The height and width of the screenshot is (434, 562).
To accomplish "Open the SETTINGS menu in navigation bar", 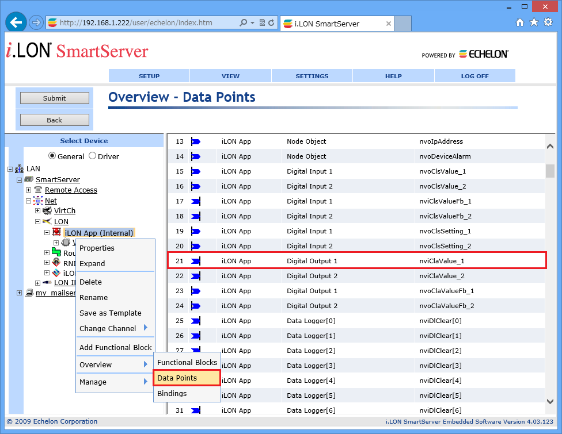I will (312, 76).
